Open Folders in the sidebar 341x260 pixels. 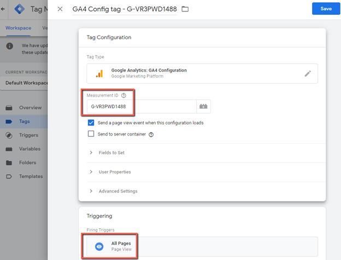pos(24,163)
